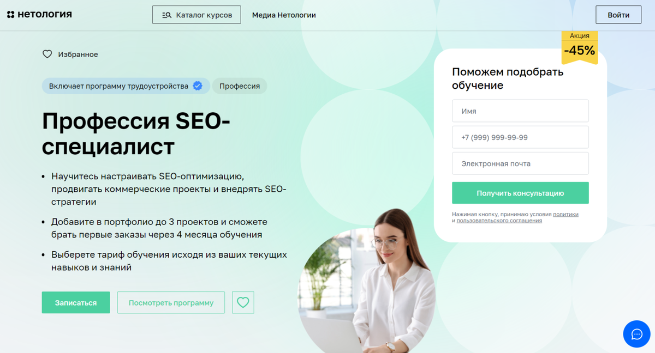Focus the phone number input field
The image size is (655, 353).
(520, 137)
